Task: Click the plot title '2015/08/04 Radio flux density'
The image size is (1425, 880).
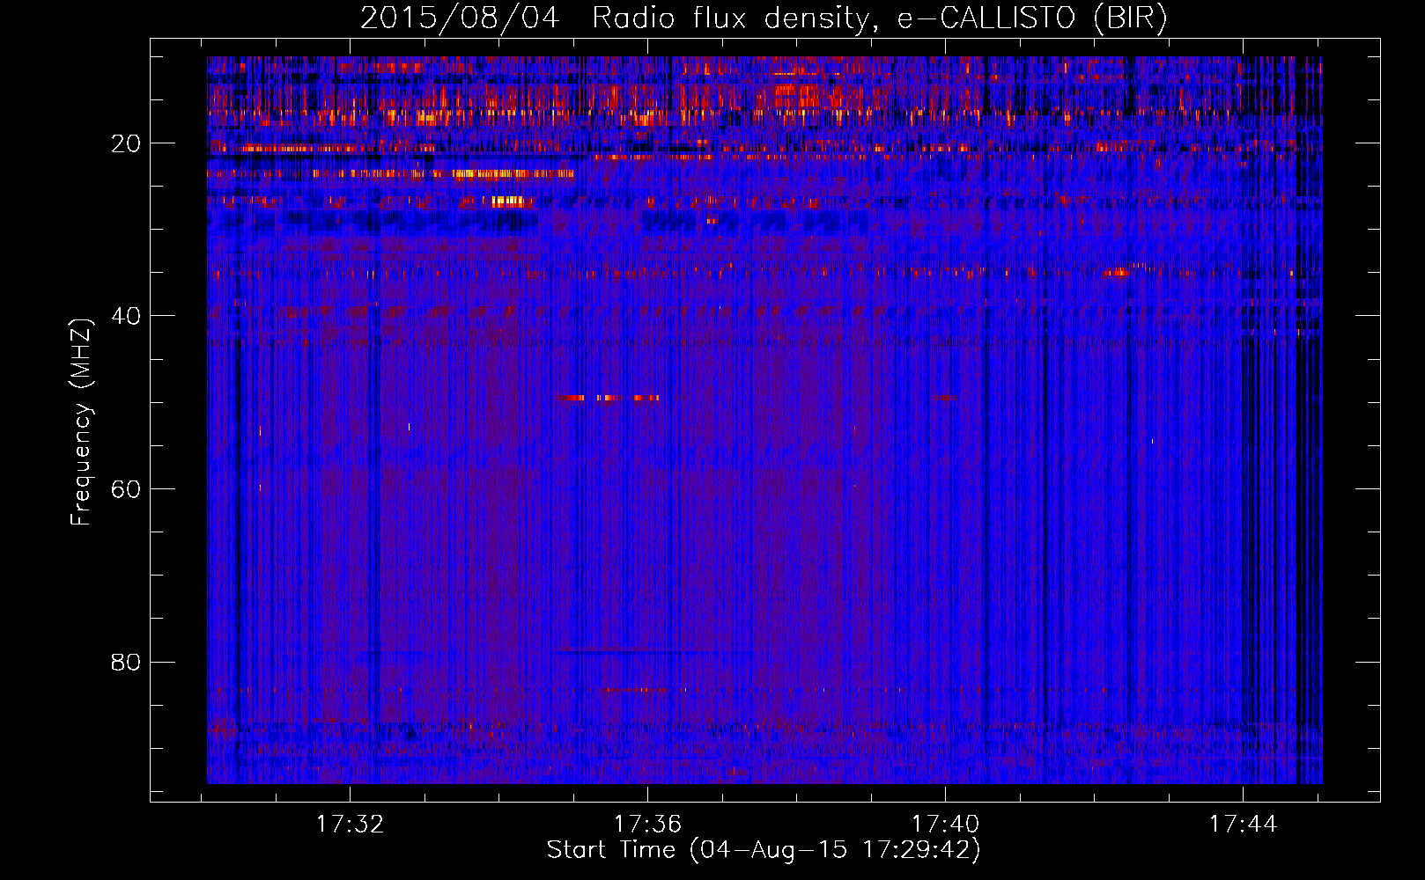Action: click(764, 18)
